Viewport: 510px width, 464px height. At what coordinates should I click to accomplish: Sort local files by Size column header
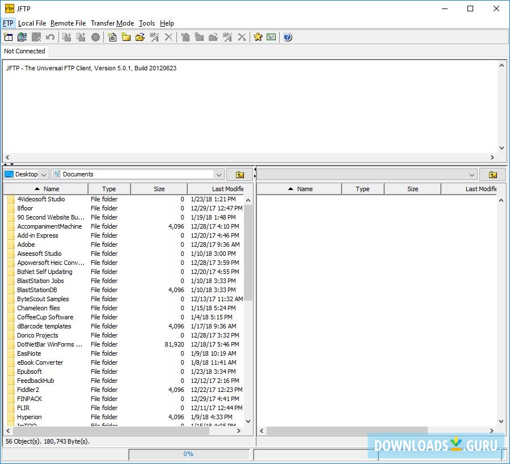tap(159, 189)
